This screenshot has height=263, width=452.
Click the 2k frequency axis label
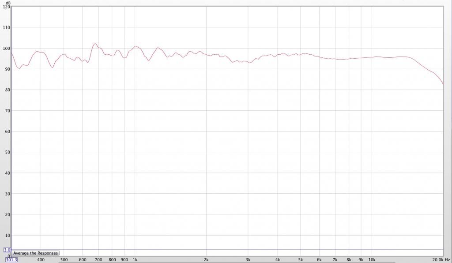(206, 260)
